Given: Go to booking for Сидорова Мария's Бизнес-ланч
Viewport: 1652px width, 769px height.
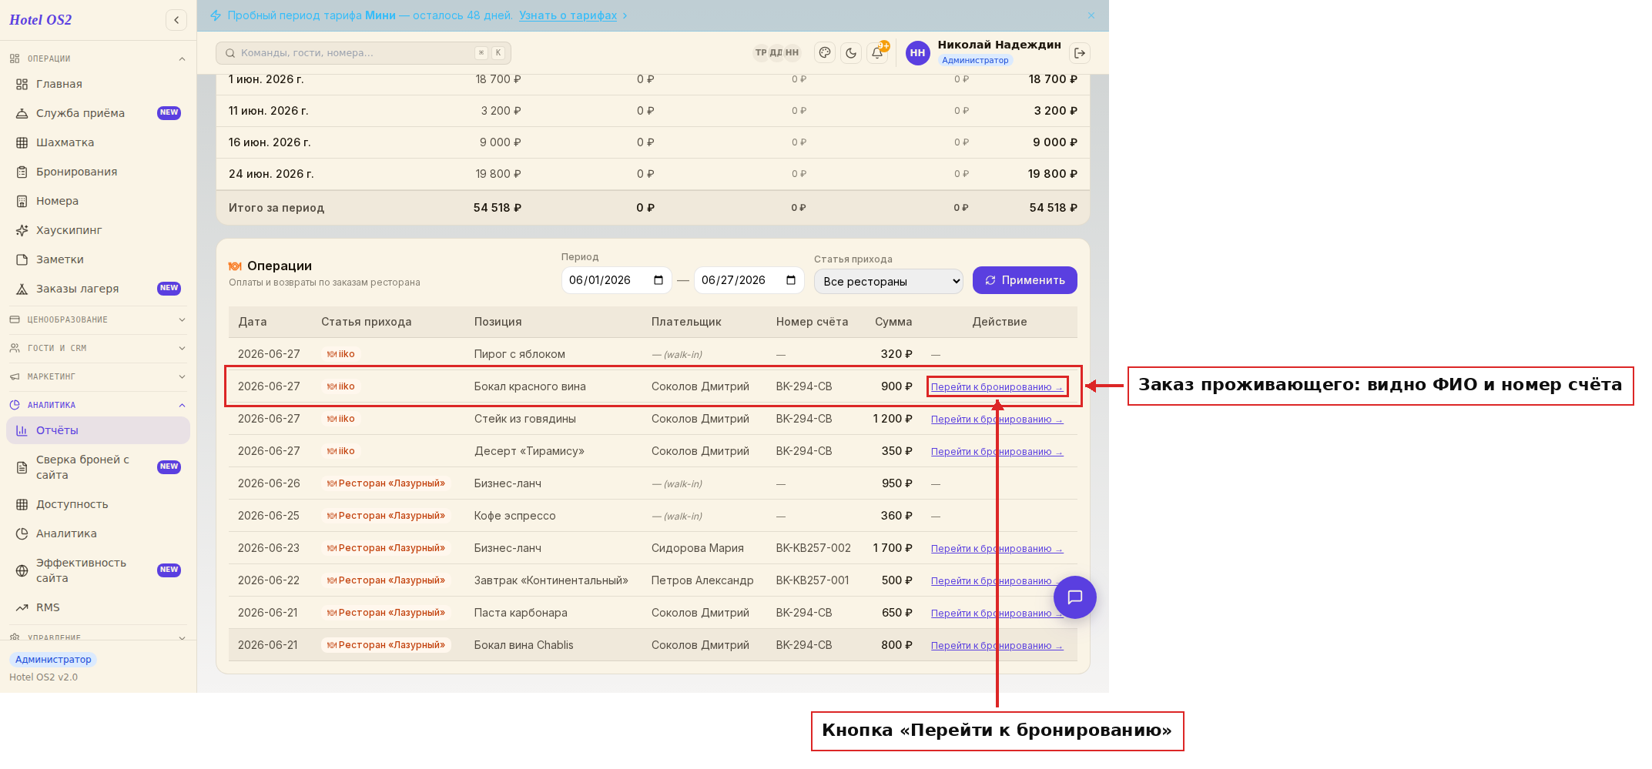Looking at the screenshot, I should click(x=997, y=549).
